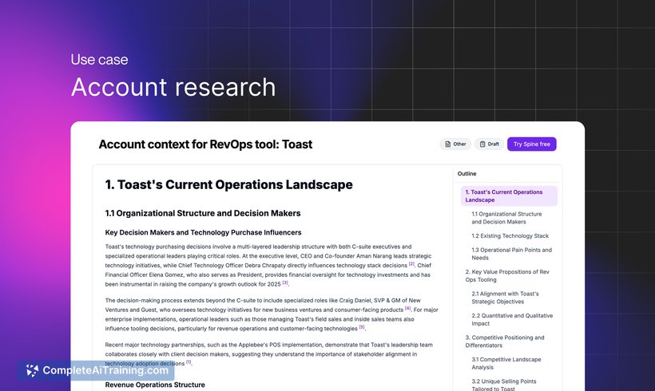Select outline item 1. Toast's Current Operations Landscape

point(509,195)
